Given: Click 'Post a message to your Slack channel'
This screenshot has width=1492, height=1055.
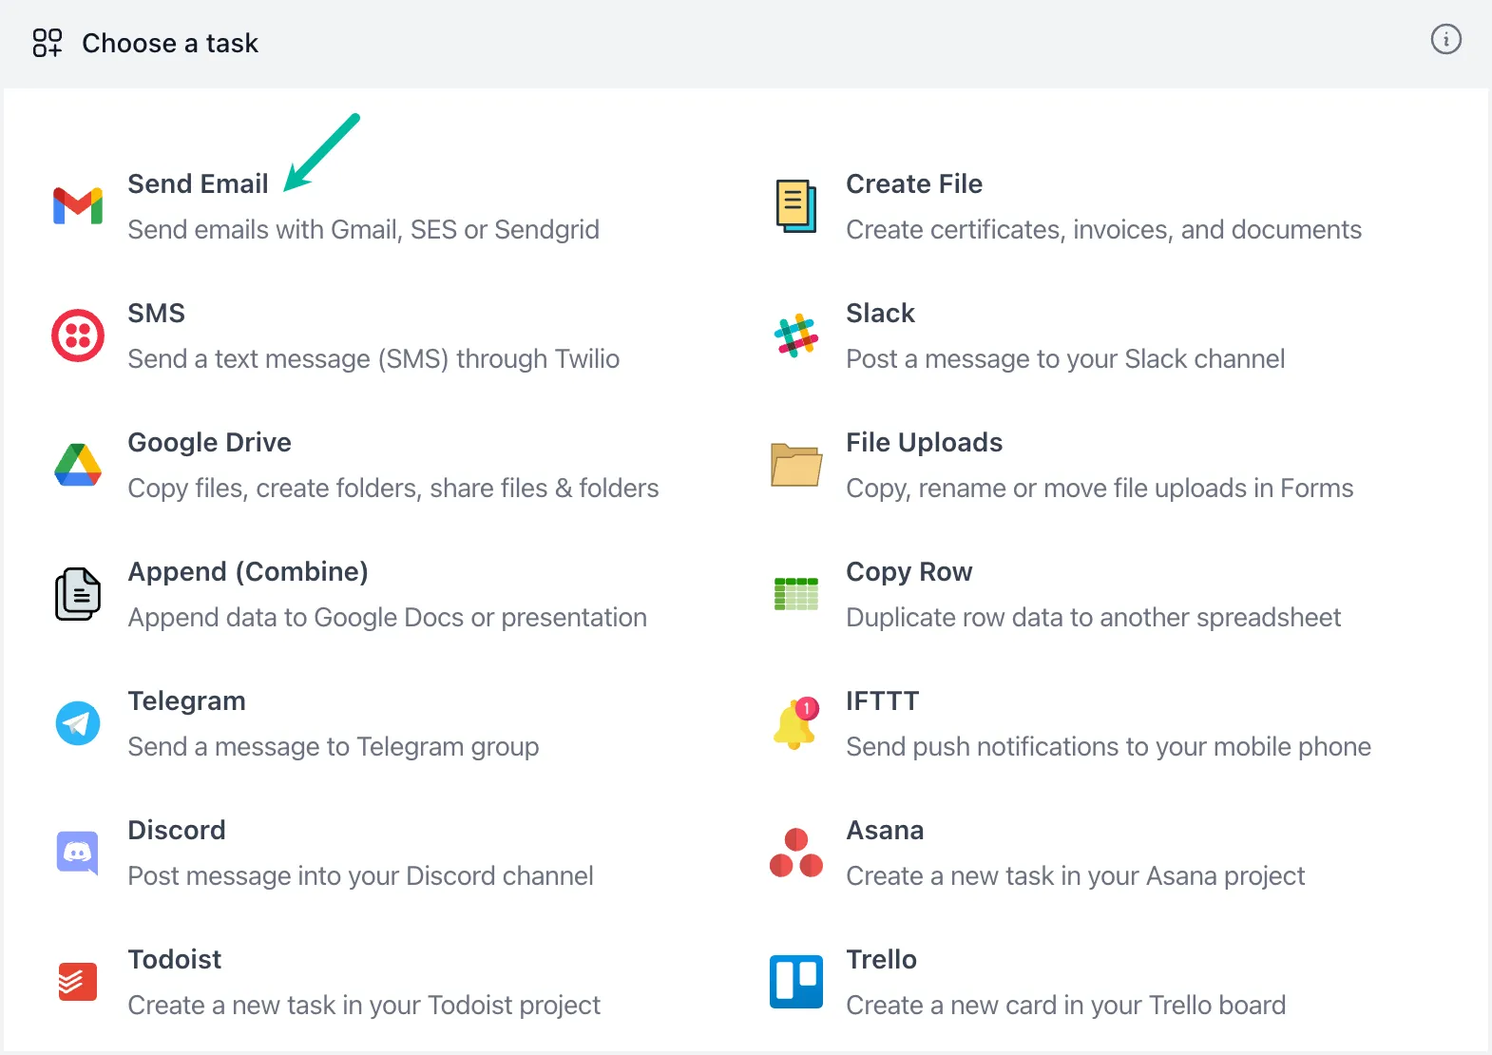Looking at the screenshot, I should click(1066, 358).
